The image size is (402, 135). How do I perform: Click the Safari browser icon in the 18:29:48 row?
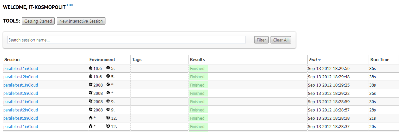tap(108, 77)
